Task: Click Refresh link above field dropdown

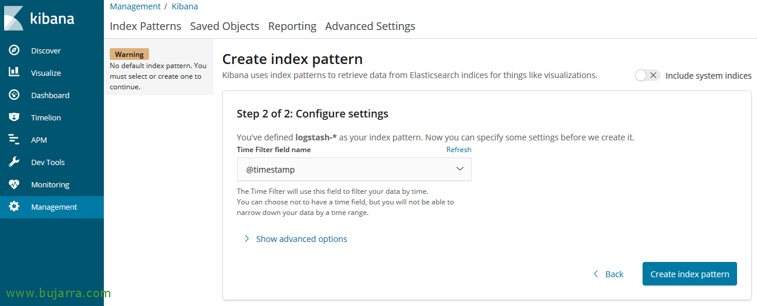Action: point(458,149)
